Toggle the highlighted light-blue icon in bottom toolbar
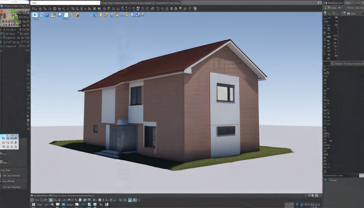364x208 pixels. (51, 200)
